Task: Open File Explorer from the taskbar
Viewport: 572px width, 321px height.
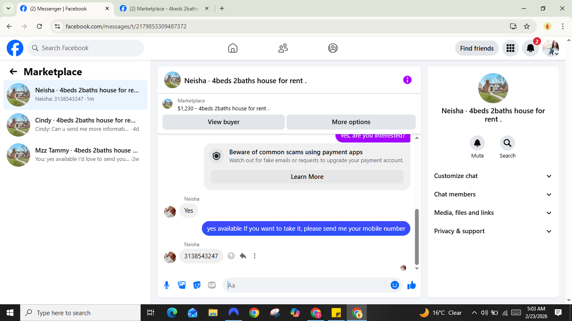Action: point(213,313)
